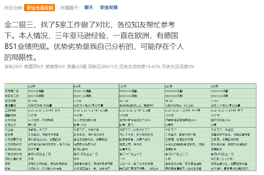Click the 转正后工资 row label
264x175 pixels.
12,96
